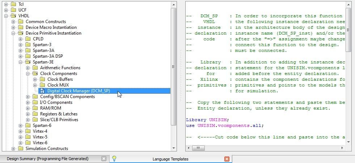Click the Virtex-6 folder icon
355x163 pixels.
(x=28, y=143)
